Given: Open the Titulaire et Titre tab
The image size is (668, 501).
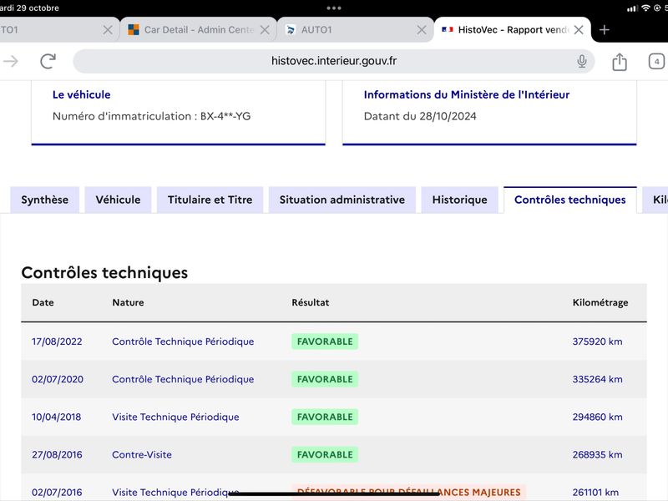Looking at the screenshot, I should click(x=210, y=200).
